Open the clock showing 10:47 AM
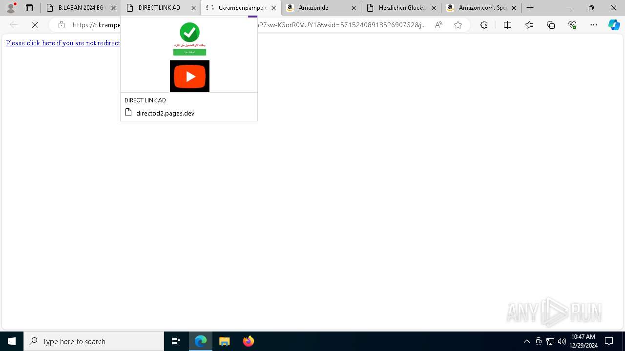The image size is (625, 351). 583,341
